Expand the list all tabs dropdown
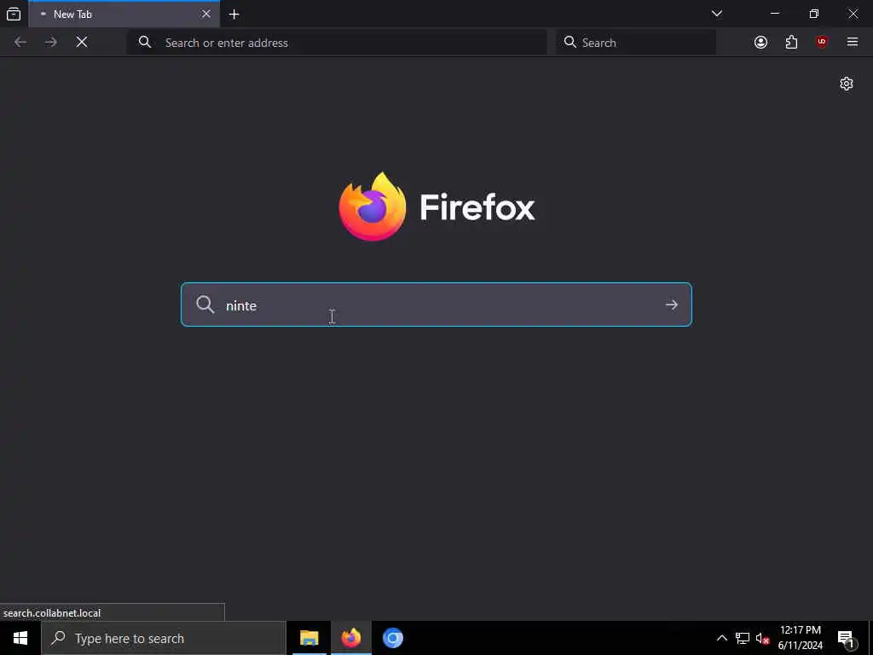This screenshot has width=873, height=655. pos(717,14)
